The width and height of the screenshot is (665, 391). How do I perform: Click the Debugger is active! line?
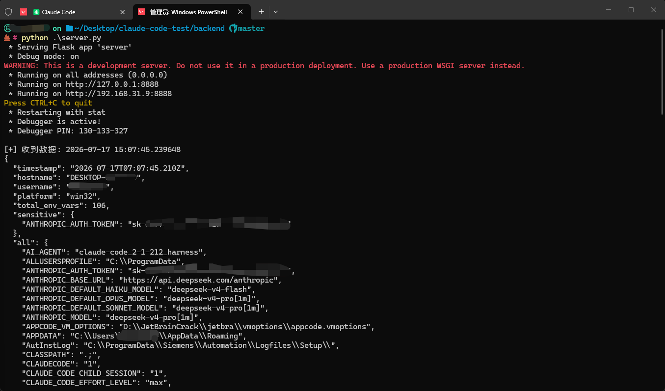tap(54, 122)
